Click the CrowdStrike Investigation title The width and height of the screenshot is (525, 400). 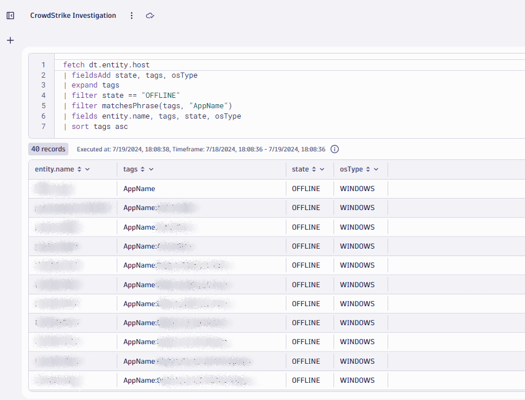coord(73,16)
